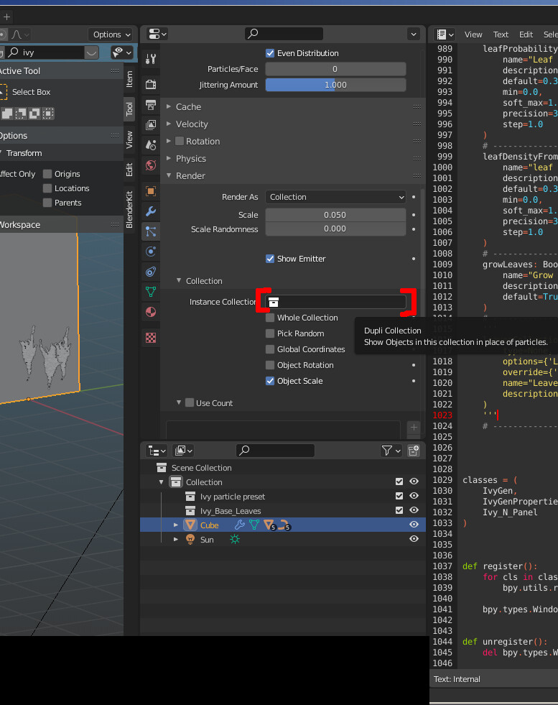Open the Output properties tab

(151, 105)
